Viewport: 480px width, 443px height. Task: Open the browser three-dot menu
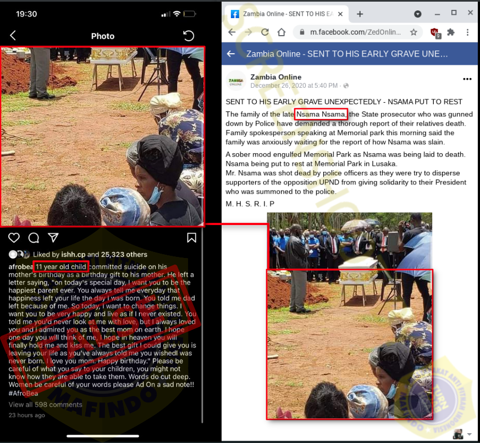[x=467, y=32]
